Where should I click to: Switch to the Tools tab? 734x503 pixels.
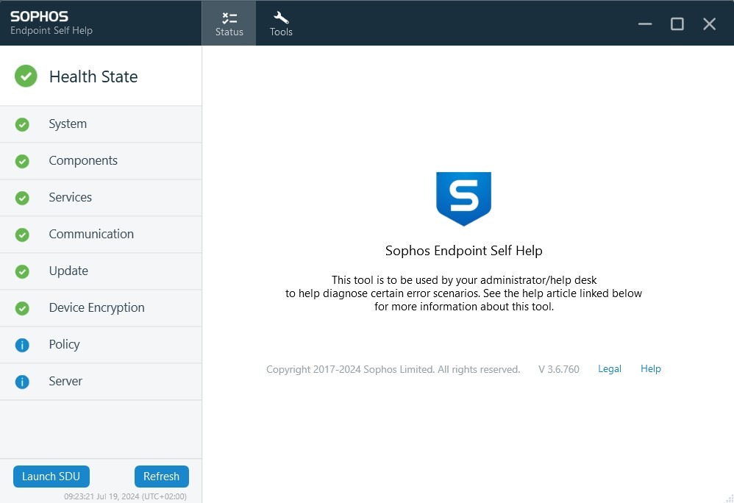click(280, 22)
